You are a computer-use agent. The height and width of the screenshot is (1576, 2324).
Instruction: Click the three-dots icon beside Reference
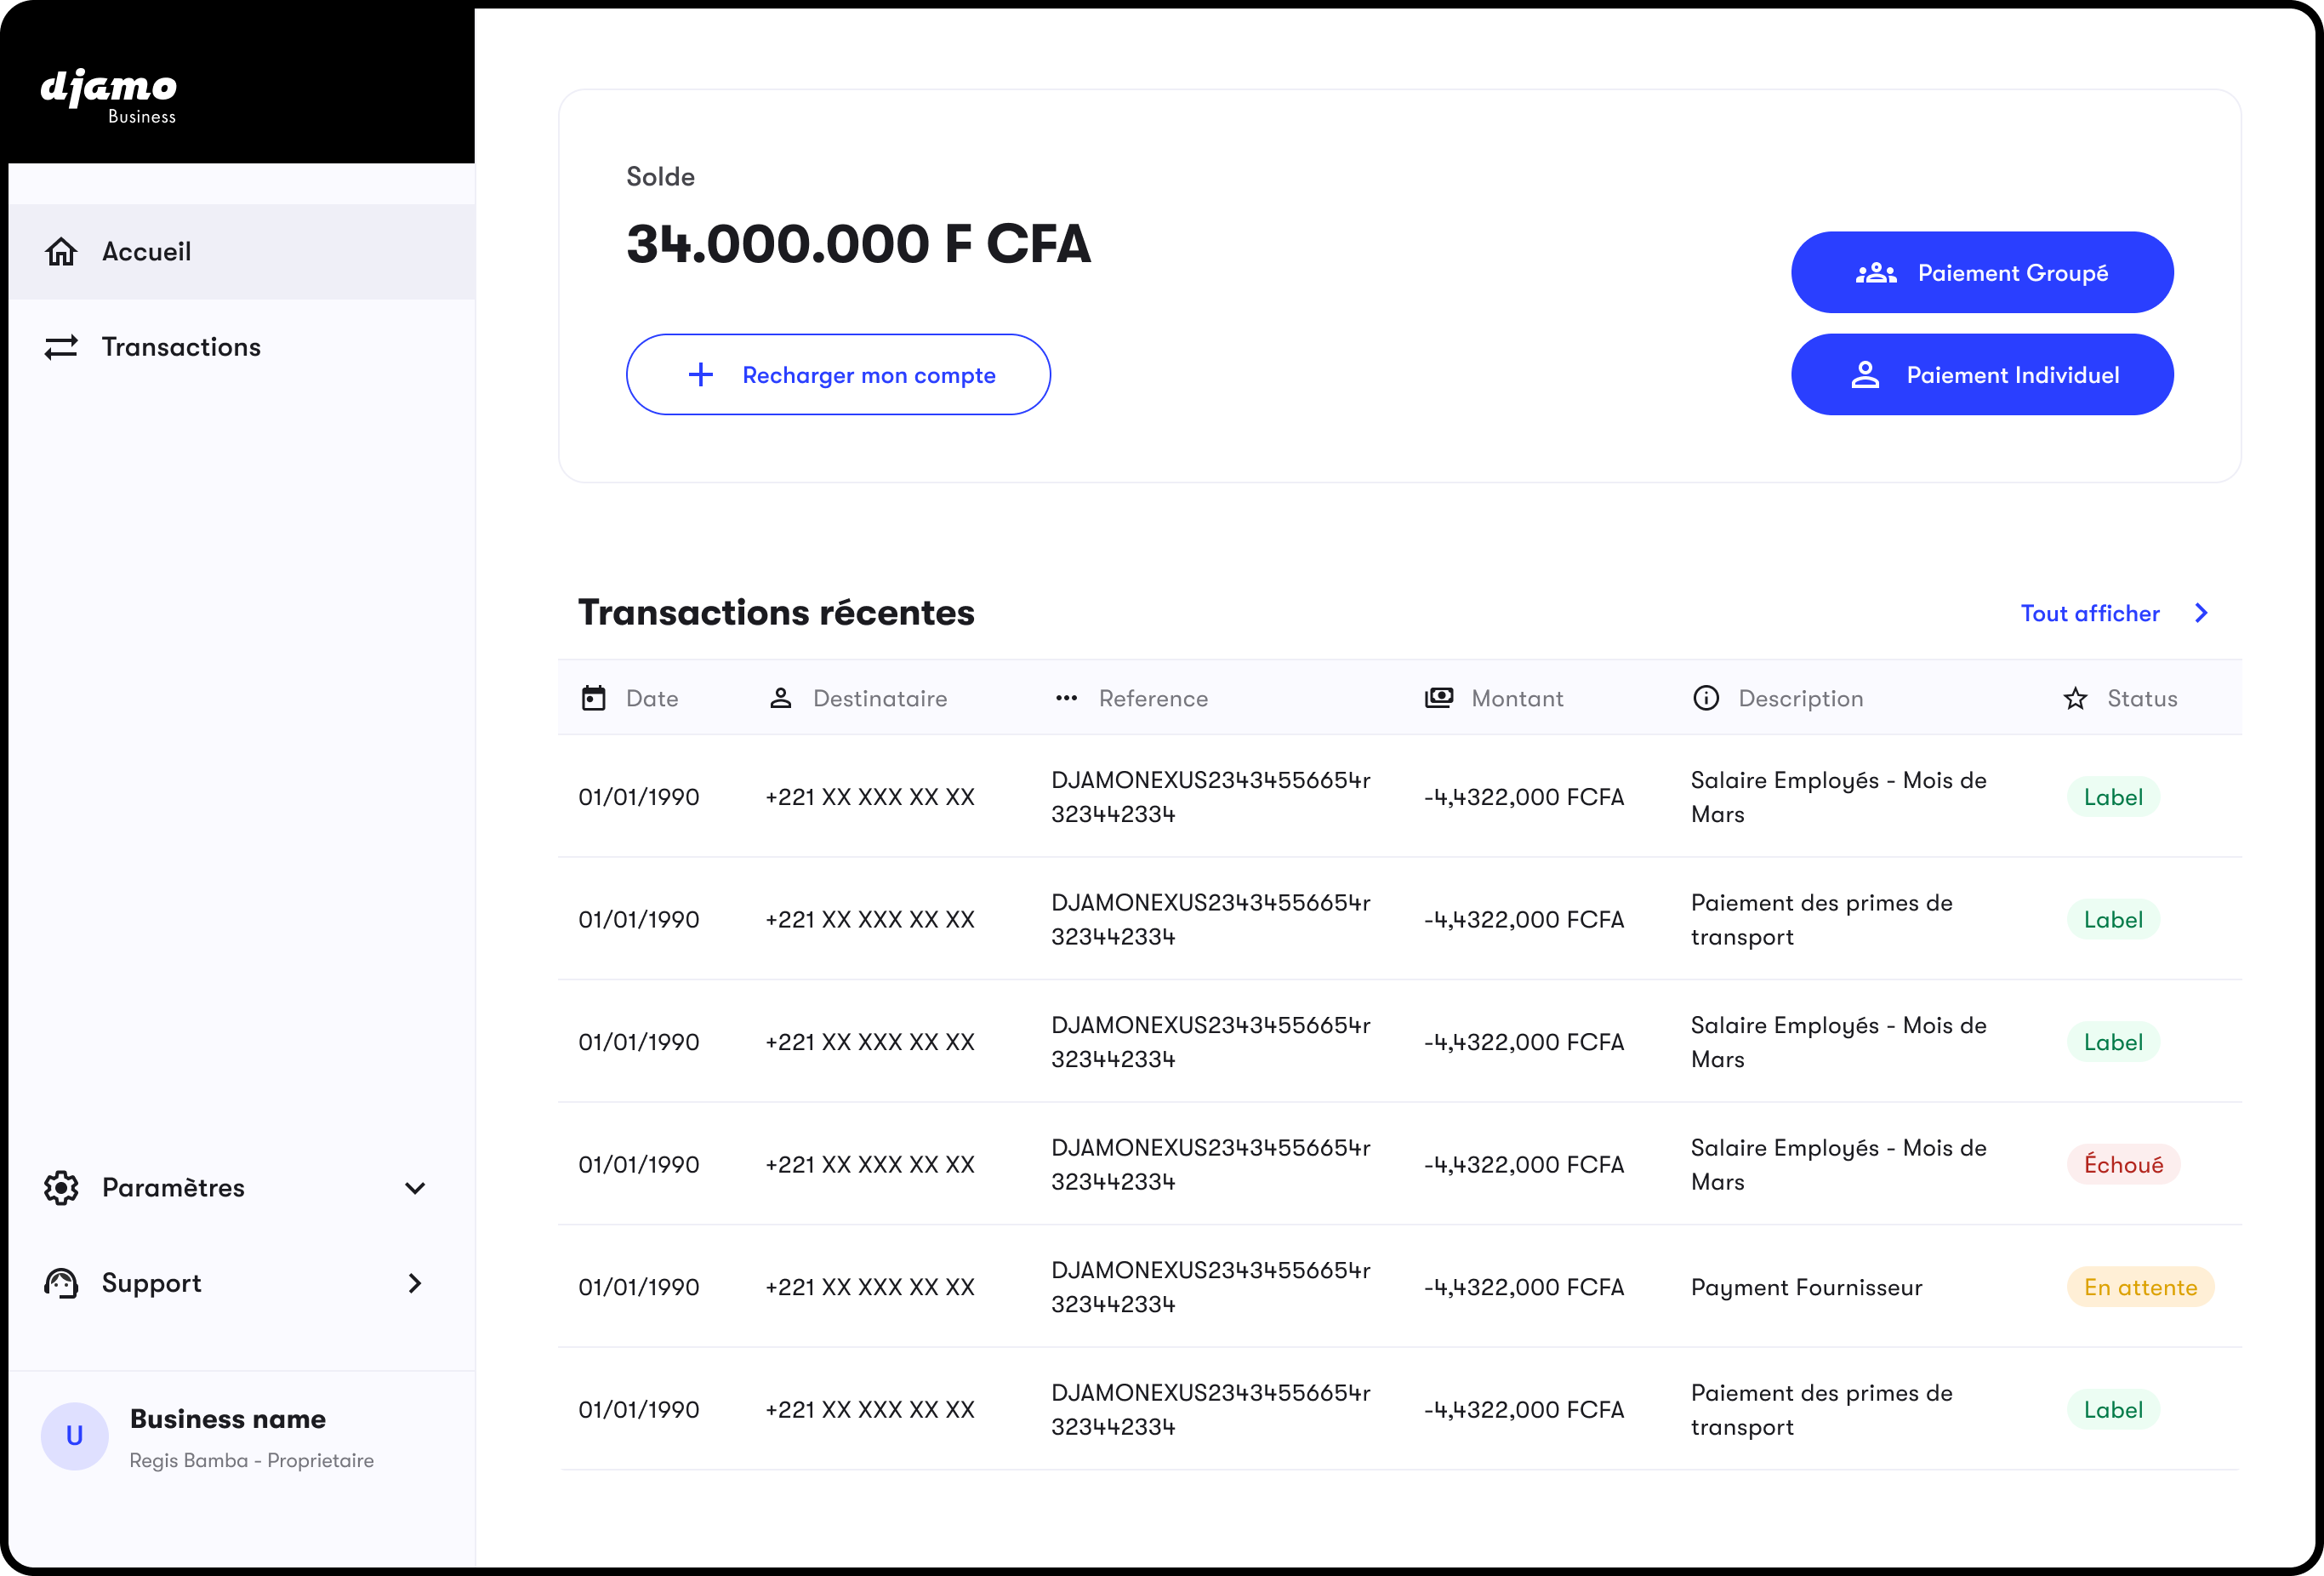(x=1067, y=699)
